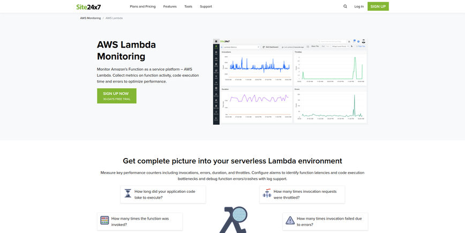Click the grid menu icon in dashboard preview
This screenshot has width=465, height=233.
coord(216,41)
